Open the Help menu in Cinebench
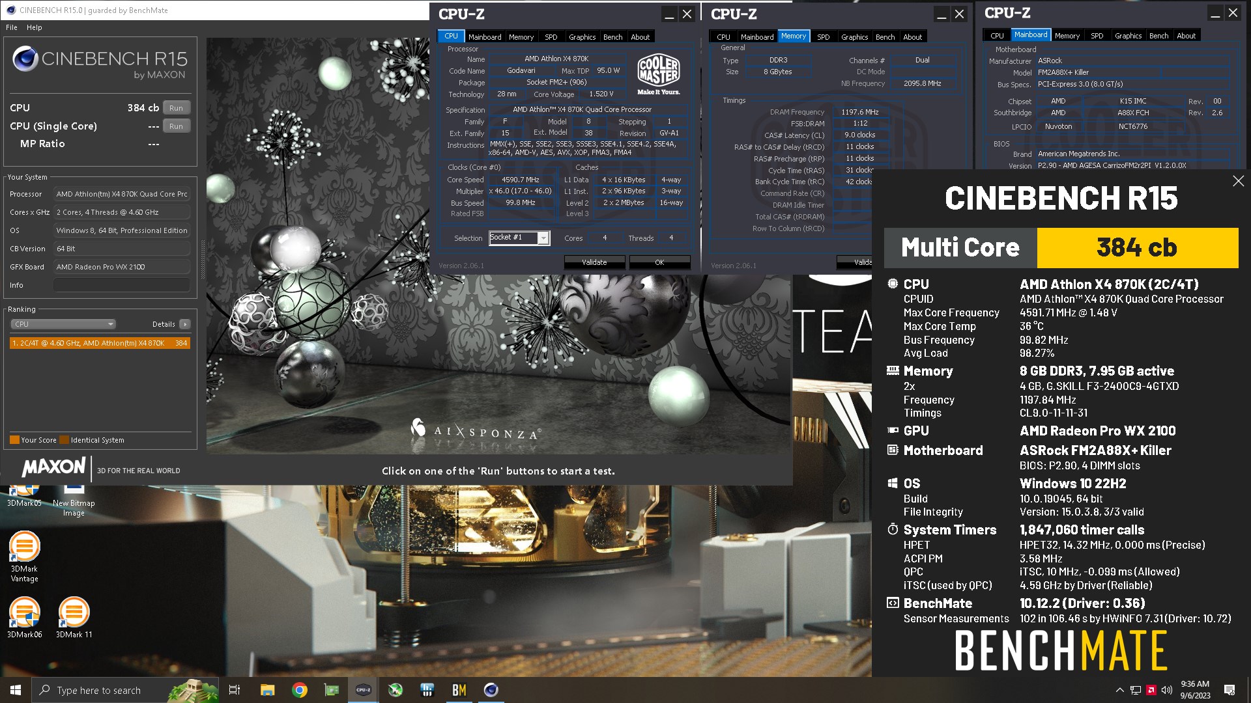This screenshot has height=703, width=1251. point(34,27)
